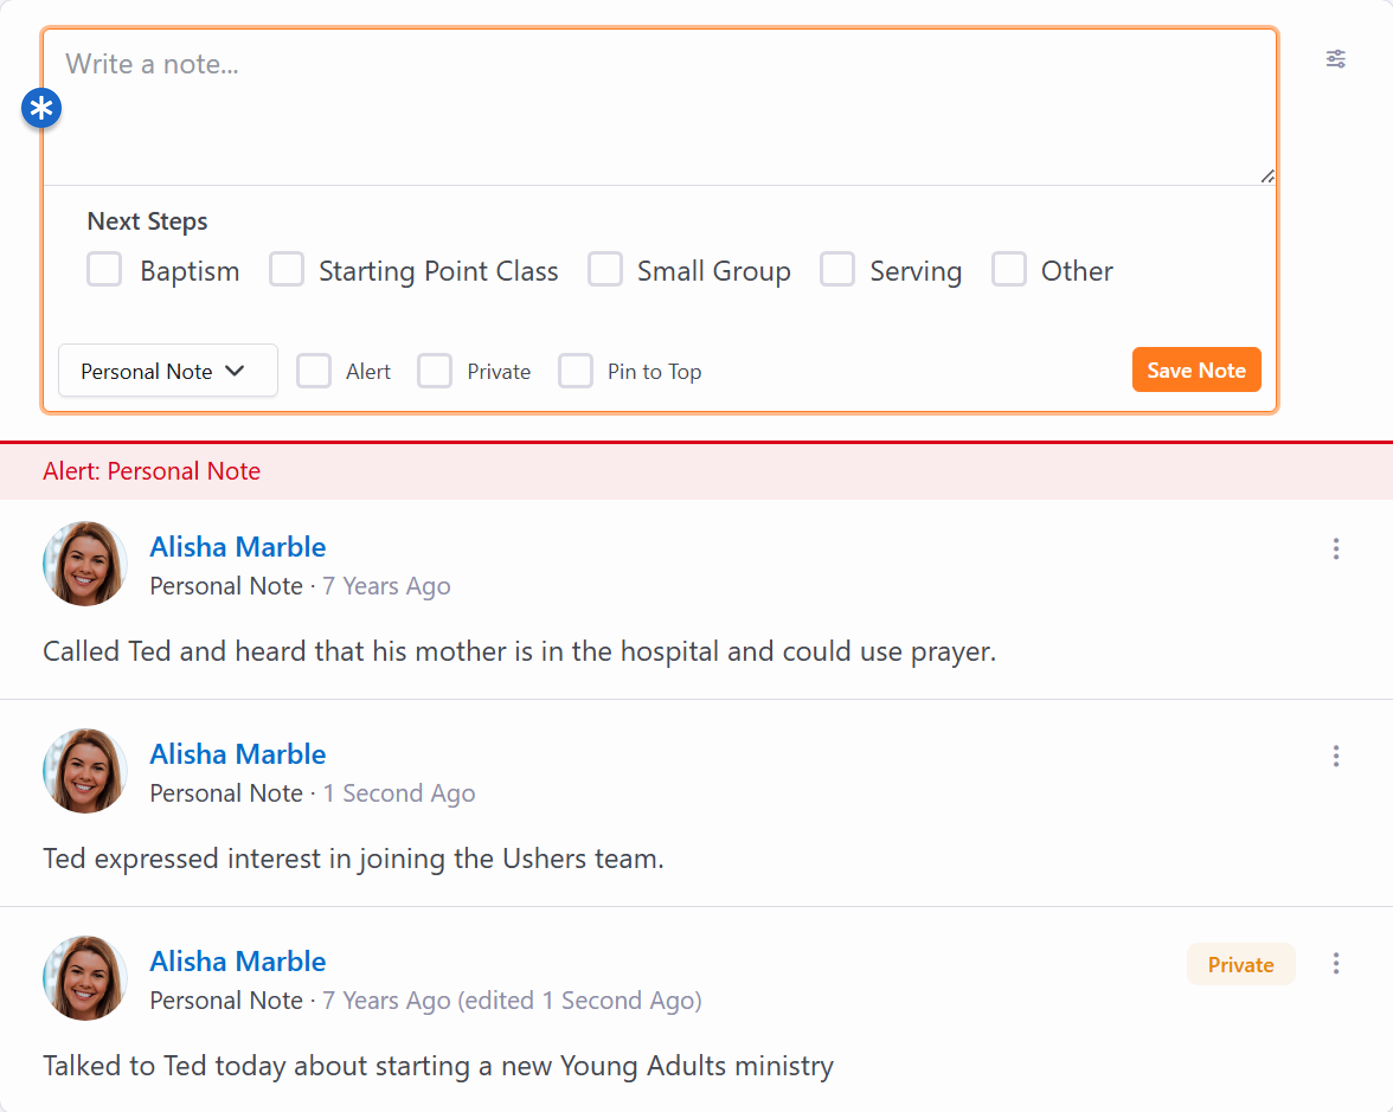Open the options menu on the Ushers team note
This screenshot has height=1112, width=1393.
1336,756
